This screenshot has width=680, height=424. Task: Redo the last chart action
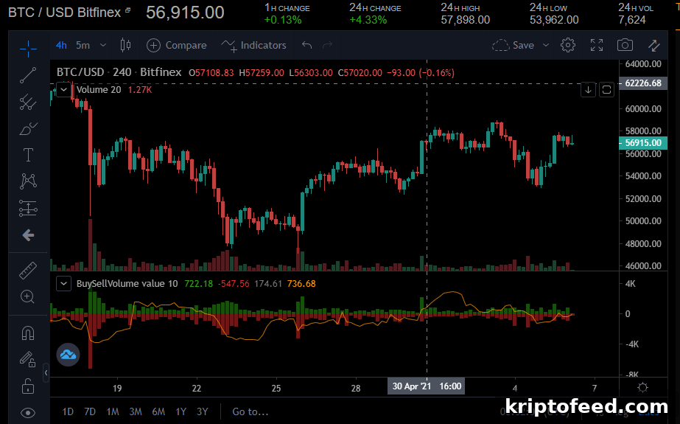[x=327, y=45]
